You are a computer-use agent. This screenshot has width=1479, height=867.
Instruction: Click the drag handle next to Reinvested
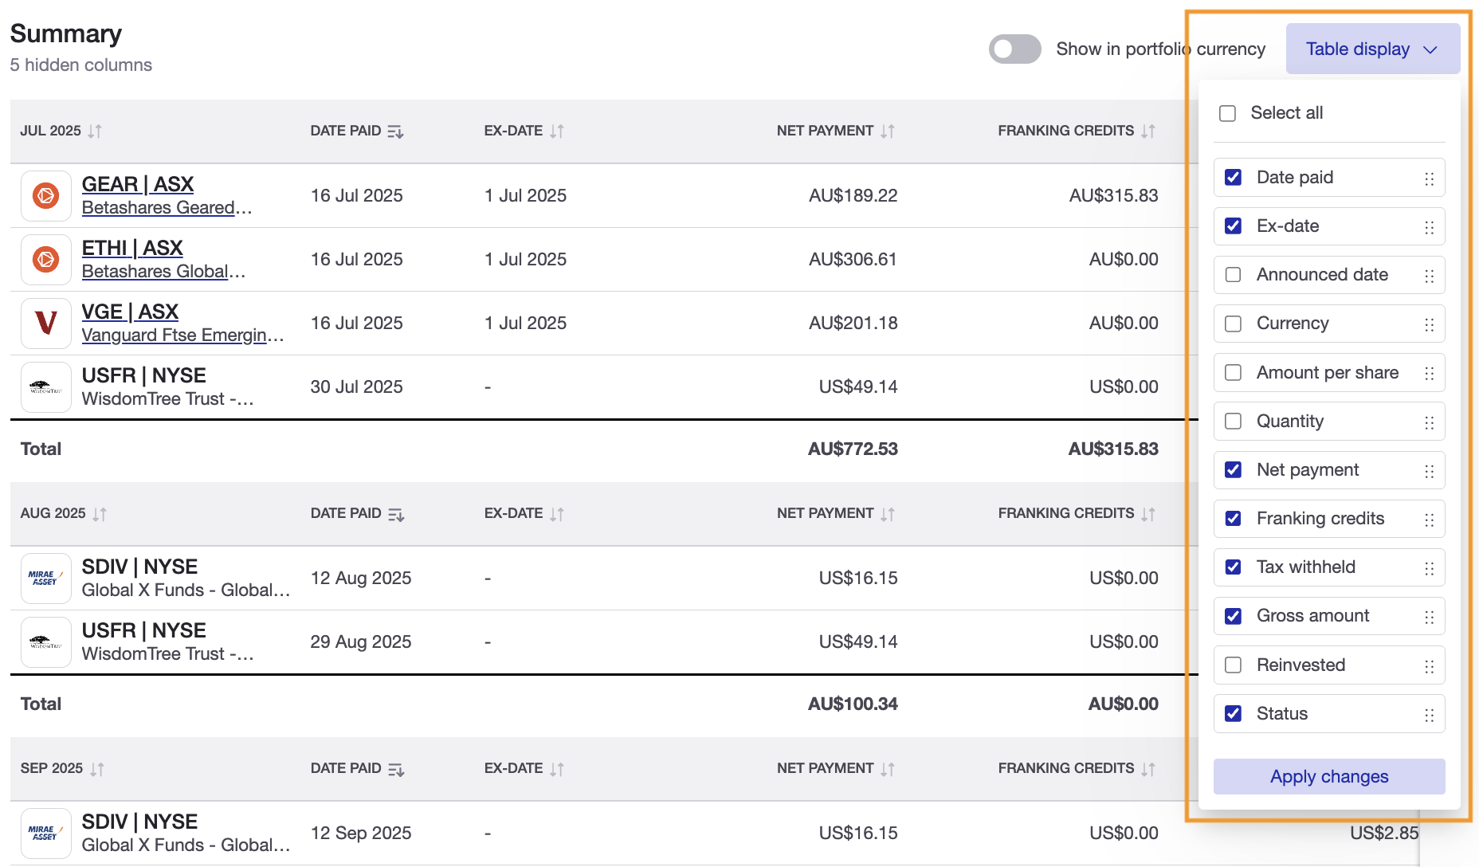(x=1428, y=665)
